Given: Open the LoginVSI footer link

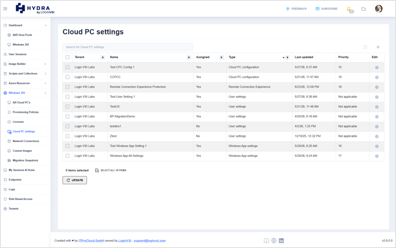Looking at the screenshot, I should point(125,241).
